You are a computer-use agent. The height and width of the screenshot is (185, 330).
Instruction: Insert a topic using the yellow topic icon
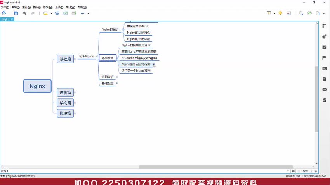pos(45,13)
